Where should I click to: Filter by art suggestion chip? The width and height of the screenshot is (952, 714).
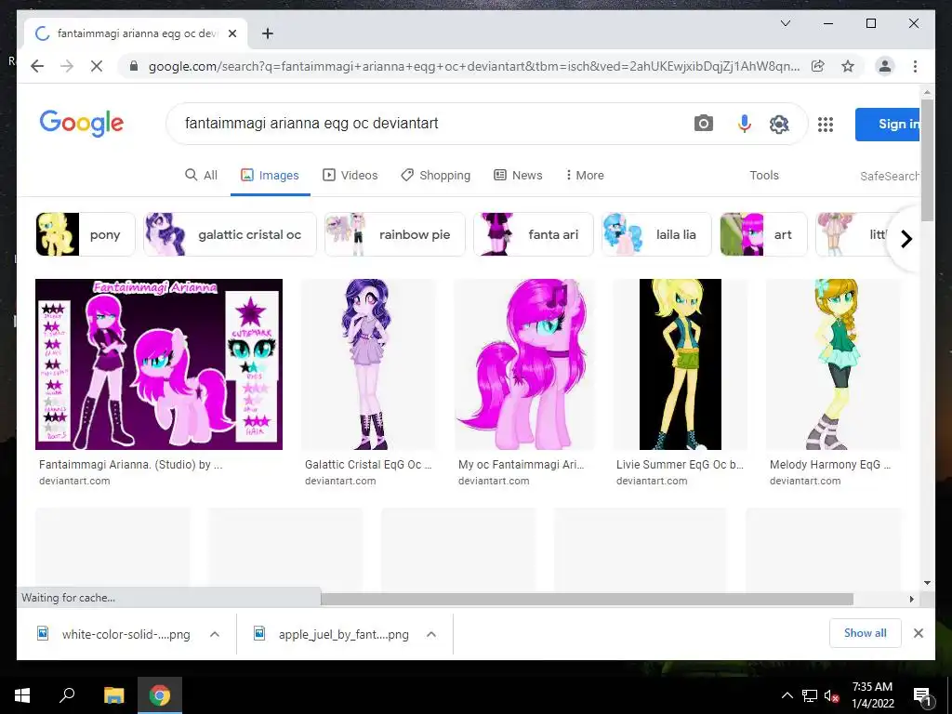[764, 234]
